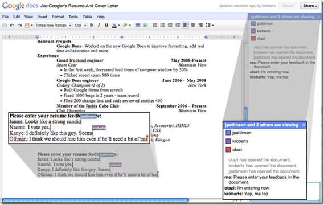Click the Share button
Image resolution: width=324 pixels, height=205 pixels.
(310, 6)
